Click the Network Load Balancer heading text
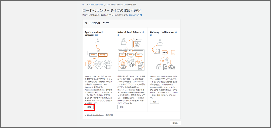This screenshot has height=128, width=271. (130, 32)
